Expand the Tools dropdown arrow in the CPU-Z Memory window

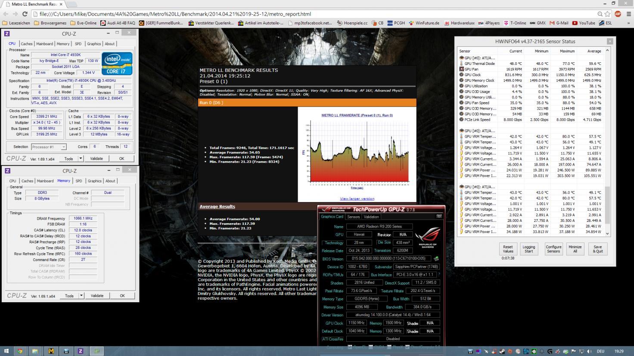click(81, 295)
